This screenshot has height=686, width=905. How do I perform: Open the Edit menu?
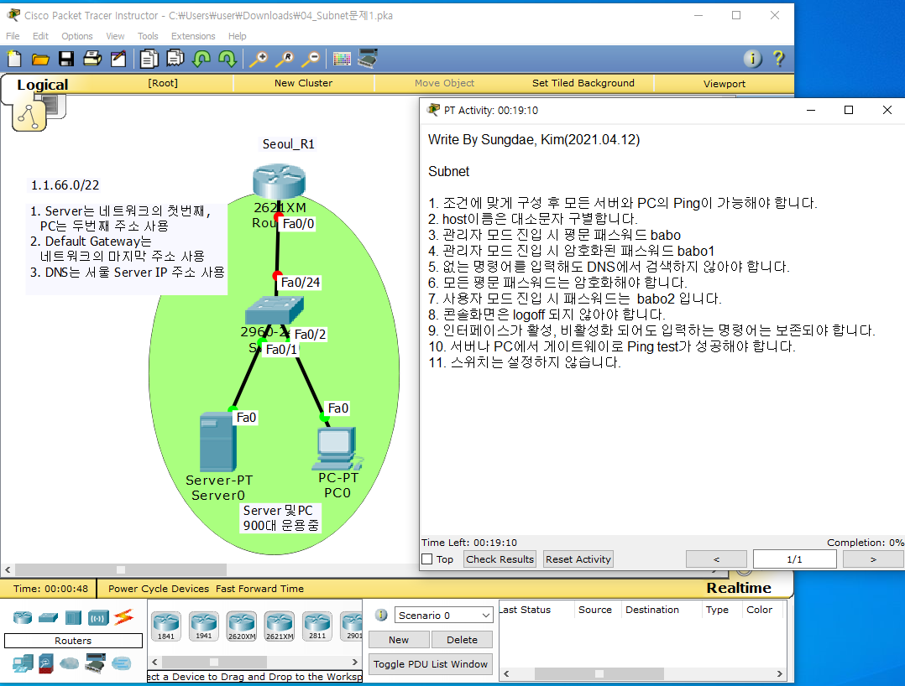40,36
